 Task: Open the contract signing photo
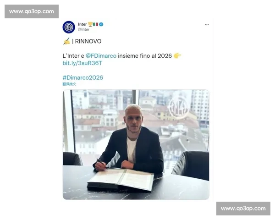[x=136, y=144]
